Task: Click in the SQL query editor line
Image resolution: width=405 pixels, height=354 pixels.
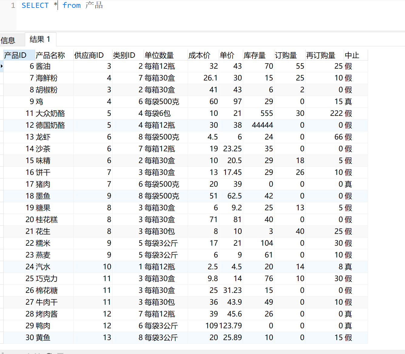Action: [210, 5]
